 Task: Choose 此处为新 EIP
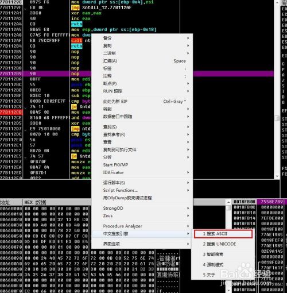[x=142, y=102]
